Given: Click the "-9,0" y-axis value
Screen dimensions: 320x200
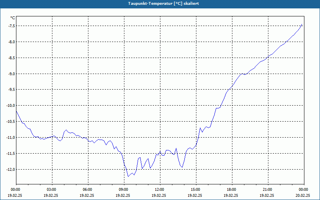Looking at the screenshot, I should [11, 74].
